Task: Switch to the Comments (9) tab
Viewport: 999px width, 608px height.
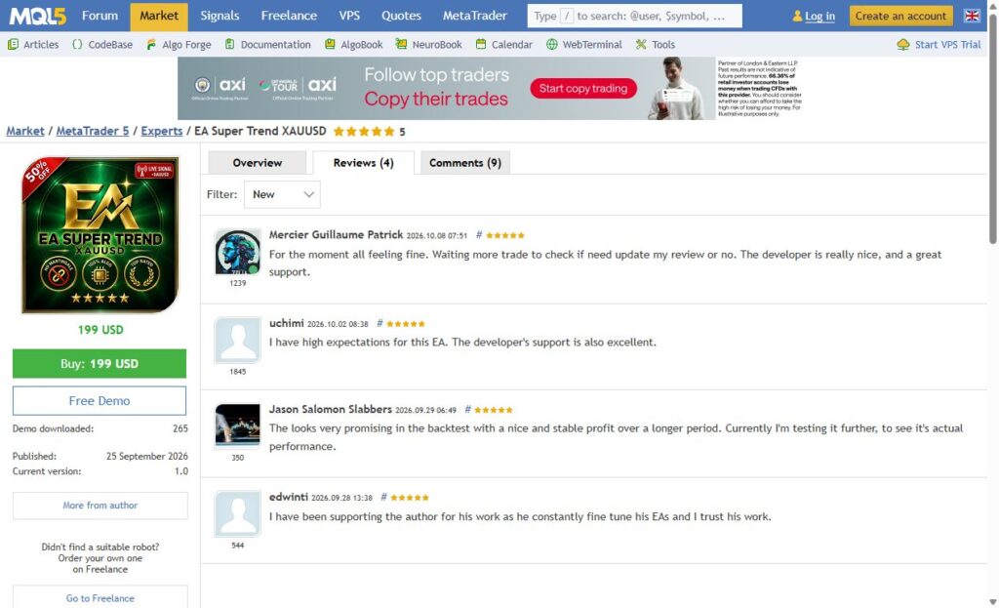Action: click(x=465, y=163)
